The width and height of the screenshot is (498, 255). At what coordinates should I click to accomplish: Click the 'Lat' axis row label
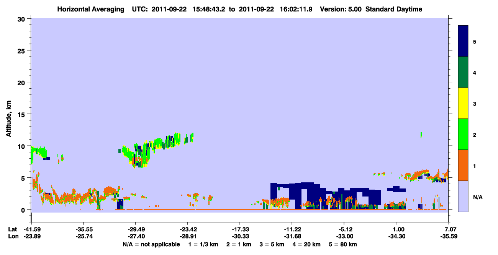12,229
